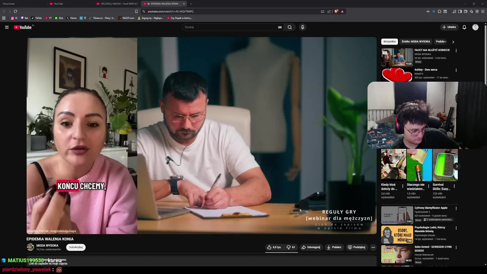The image size is (487, 274).
Task: Open the apps grid in bookmarks bar
Action: (4, 18)
